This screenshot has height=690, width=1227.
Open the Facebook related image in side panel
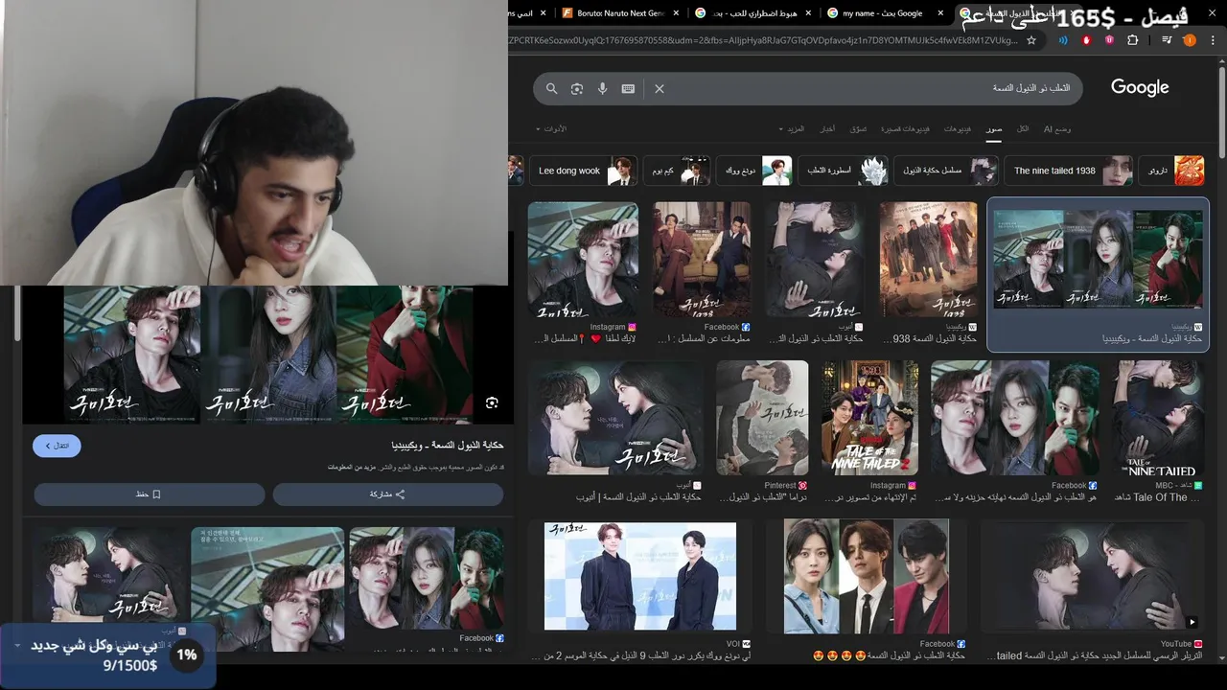[x=427, y=579]
